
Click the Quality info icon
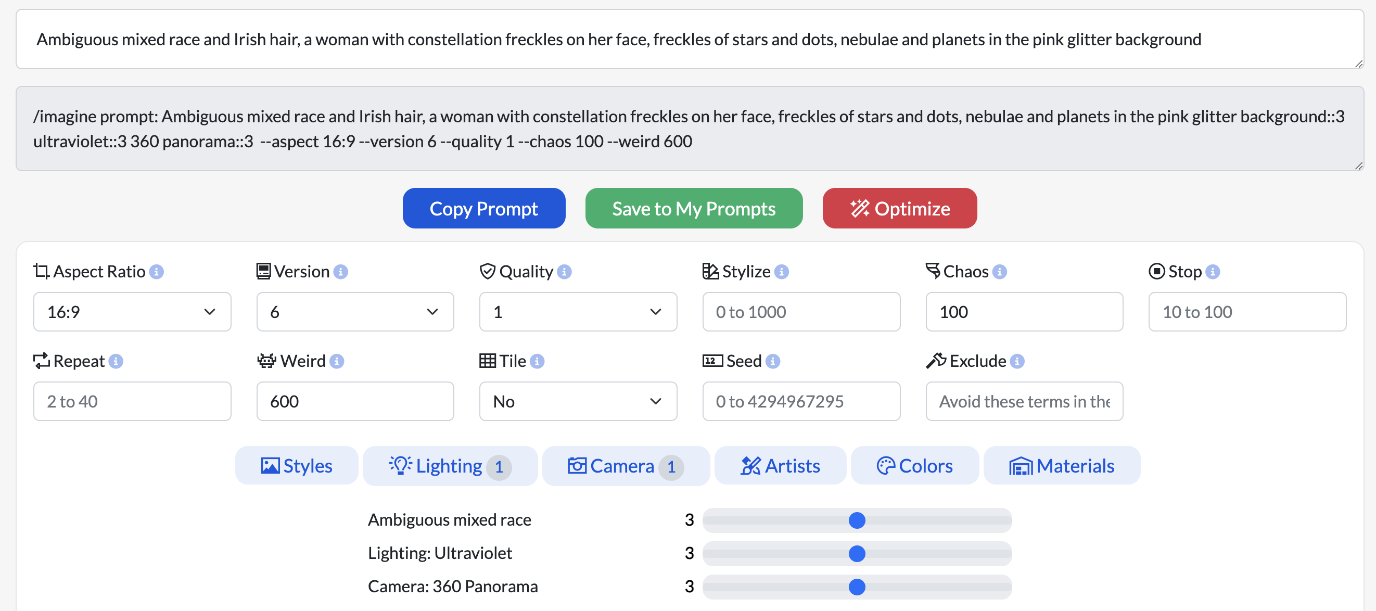[x=564, y=271]
